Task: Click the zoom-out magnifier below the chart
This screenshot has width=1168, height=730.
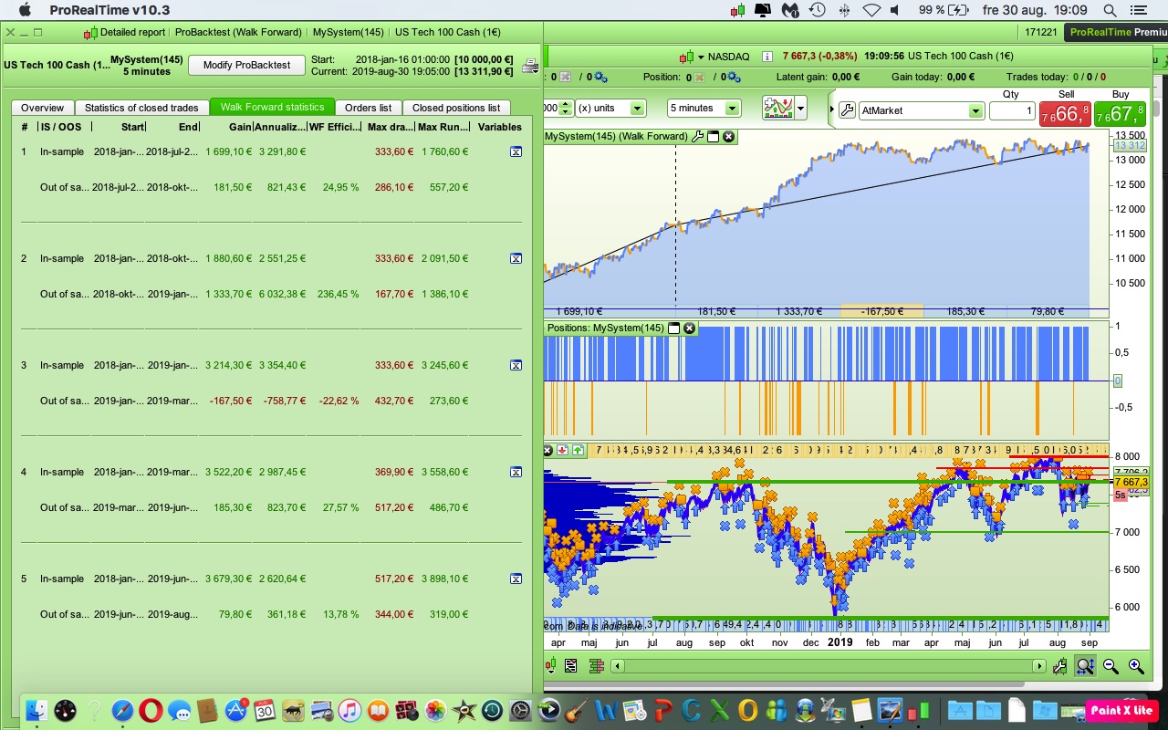Action: click(x=1111, y=666)
